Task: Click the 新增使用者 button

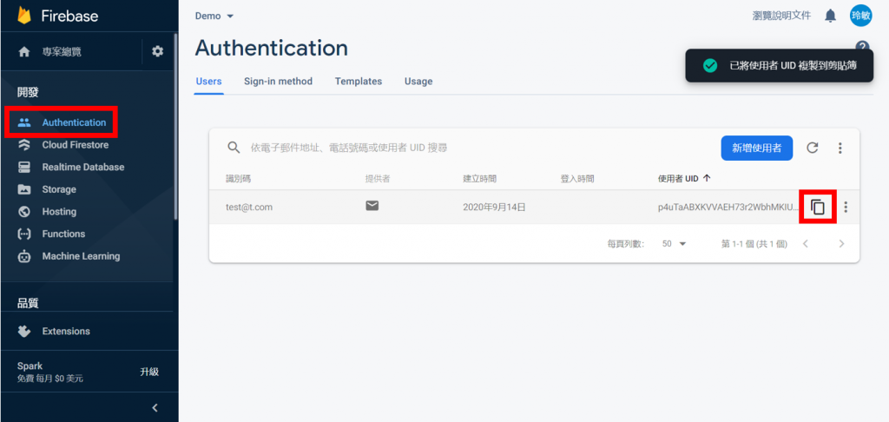Action: [x=757, y=148]
